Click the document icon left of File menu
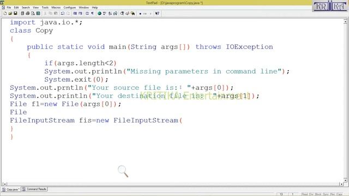349x196 pixels. 3,8
